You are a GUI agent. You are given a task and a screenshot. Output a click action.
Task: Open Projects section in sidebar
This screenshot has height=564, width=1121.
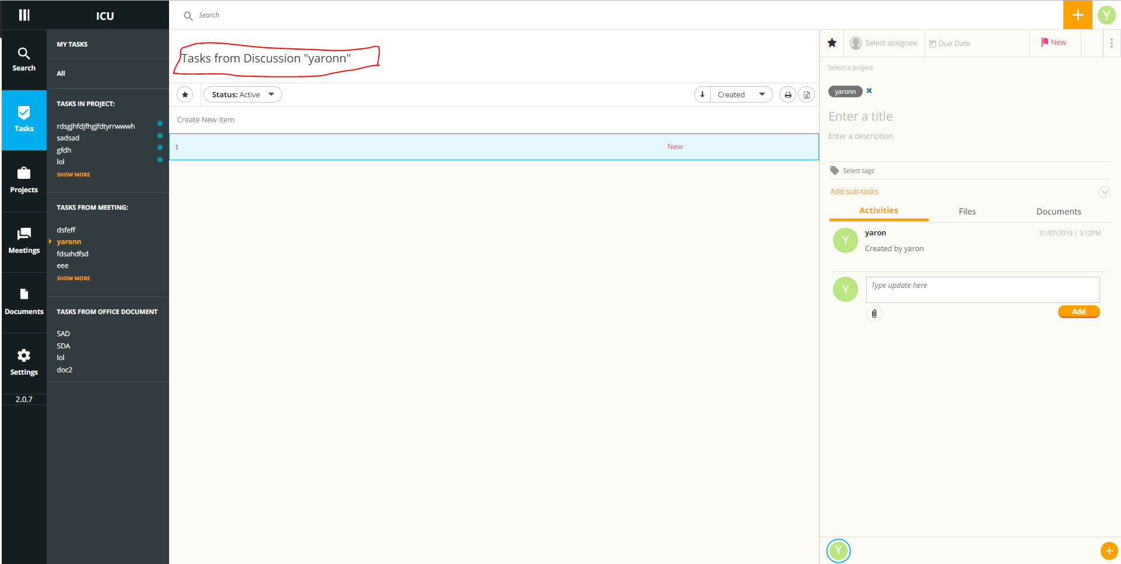[x=24, y=181]
